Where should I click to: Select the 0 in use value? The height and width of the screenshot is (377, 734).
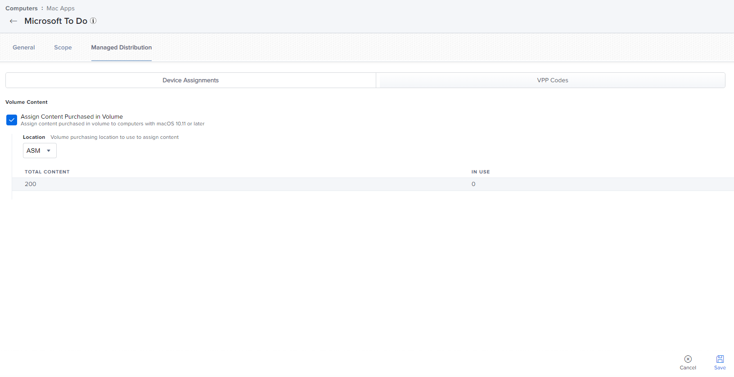(x=473, y=184)
